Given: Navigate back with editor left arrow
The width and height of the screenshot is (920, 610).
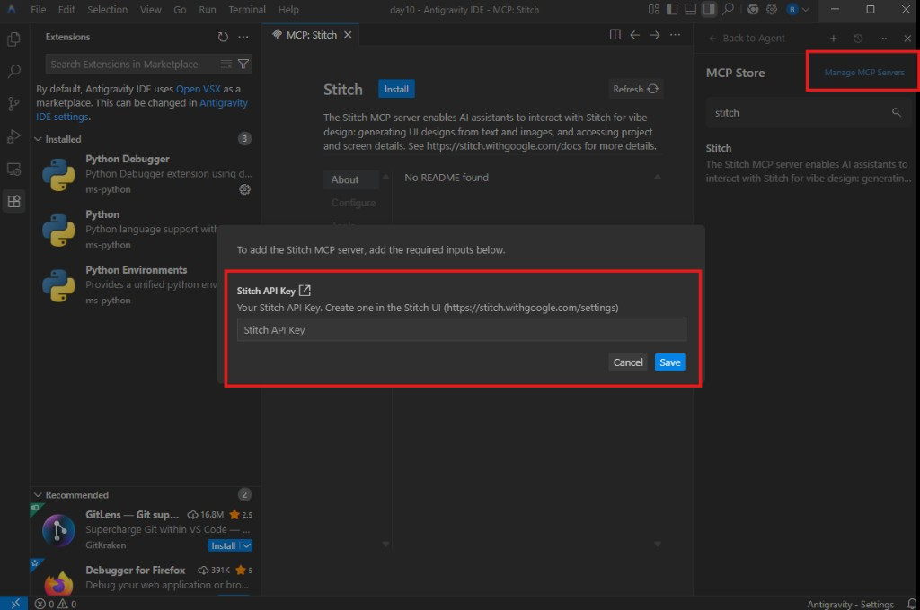Looking at the screenshot, I should pyautogui.click(x=635, y=35).
